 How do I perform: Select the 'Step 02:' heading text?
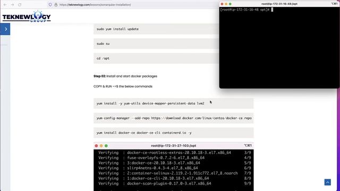coord(99,76)
